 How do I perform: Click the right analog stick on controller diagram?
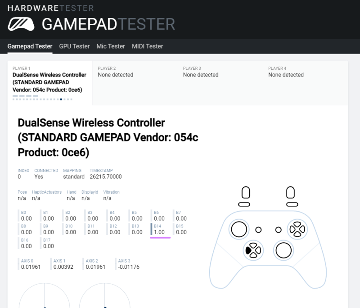(283, 250)
